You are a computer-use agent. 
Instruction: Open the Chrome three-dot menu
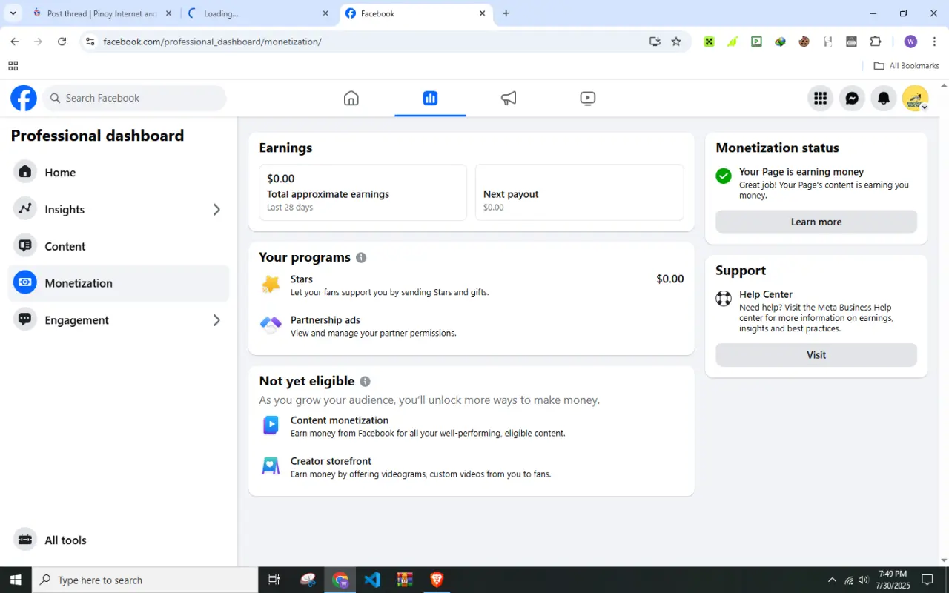(x=934, y=42)
